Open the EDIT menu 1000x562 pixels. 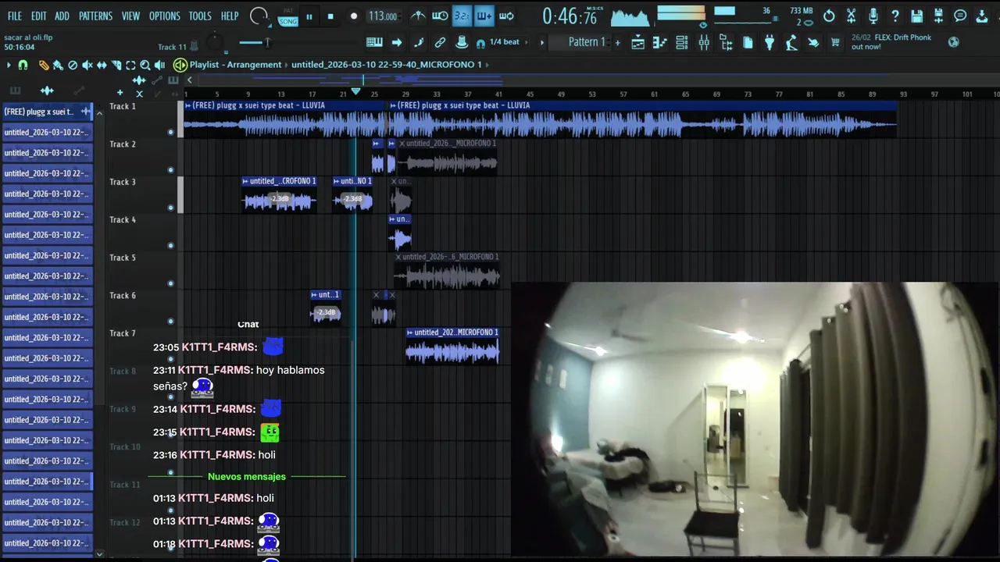[39, 16]
